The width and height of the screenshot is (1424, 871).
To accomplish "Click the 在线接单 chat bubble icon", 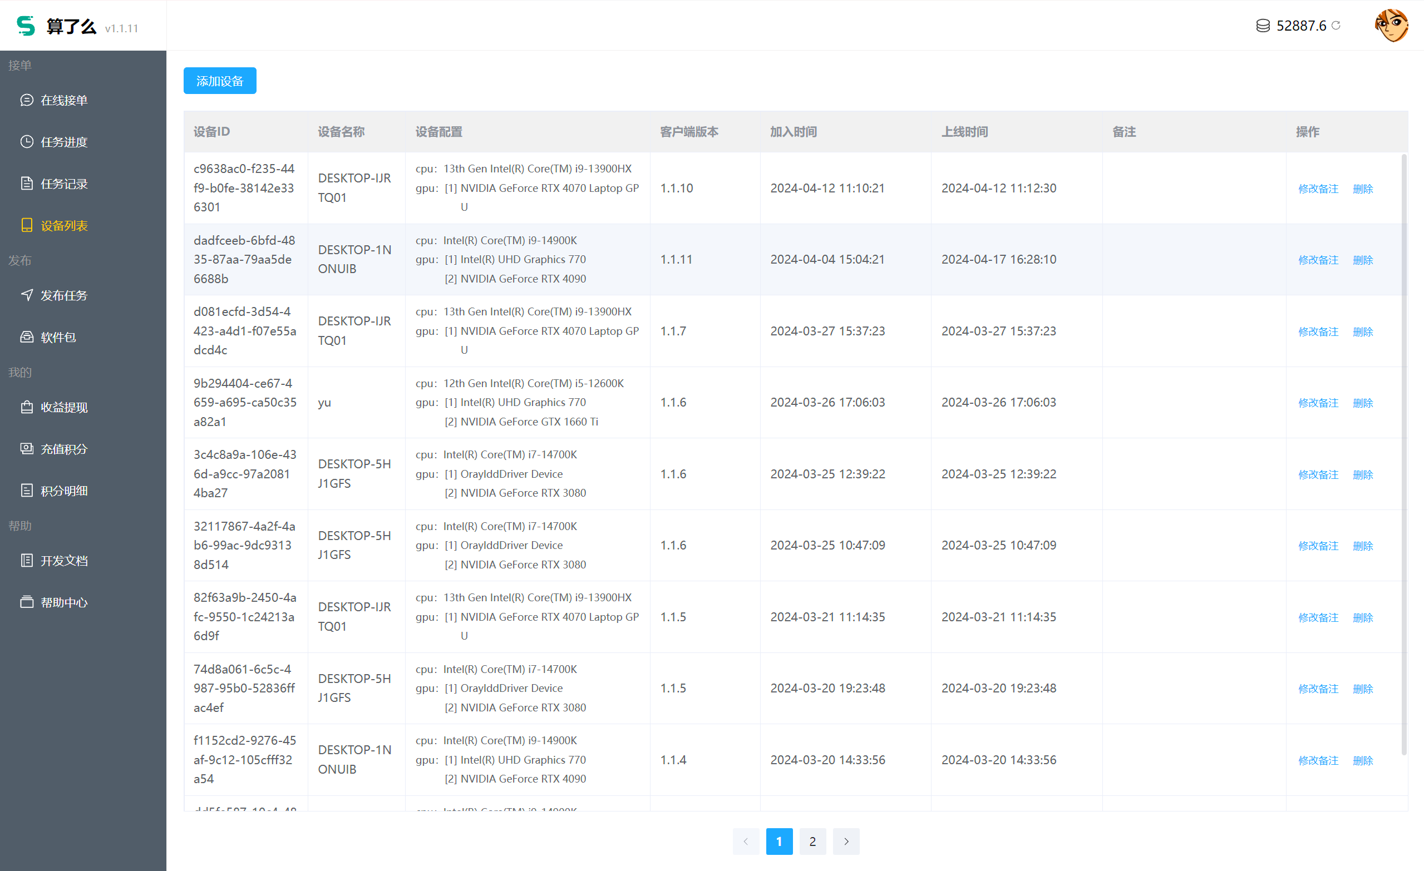I will pos(27,100).
